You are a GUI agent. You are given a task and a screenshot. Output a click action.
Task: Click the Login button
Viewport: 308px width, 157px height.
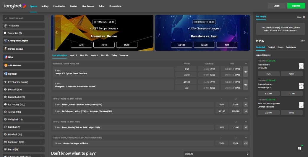pyautogui.click(x=277, y=6)
